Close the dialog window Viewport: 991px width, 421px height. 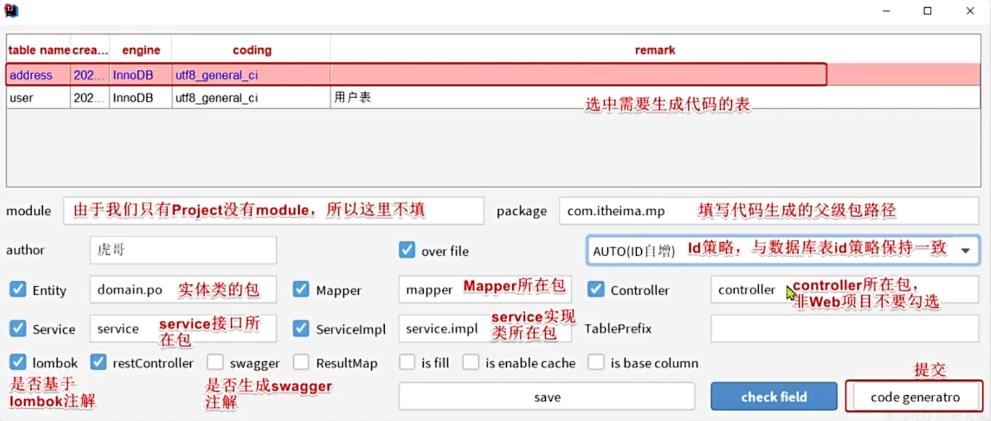[970, 11]
